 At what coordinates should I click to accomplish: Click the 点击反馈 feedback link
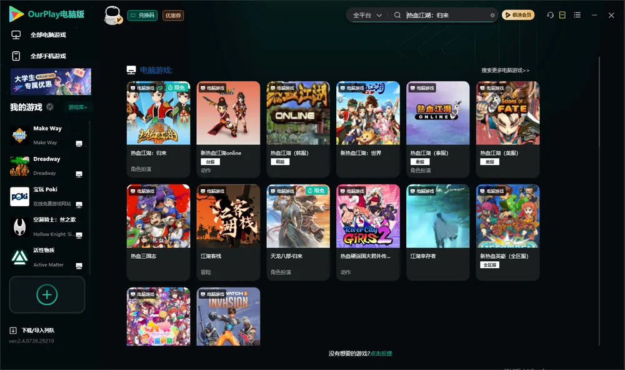[381, 353]
